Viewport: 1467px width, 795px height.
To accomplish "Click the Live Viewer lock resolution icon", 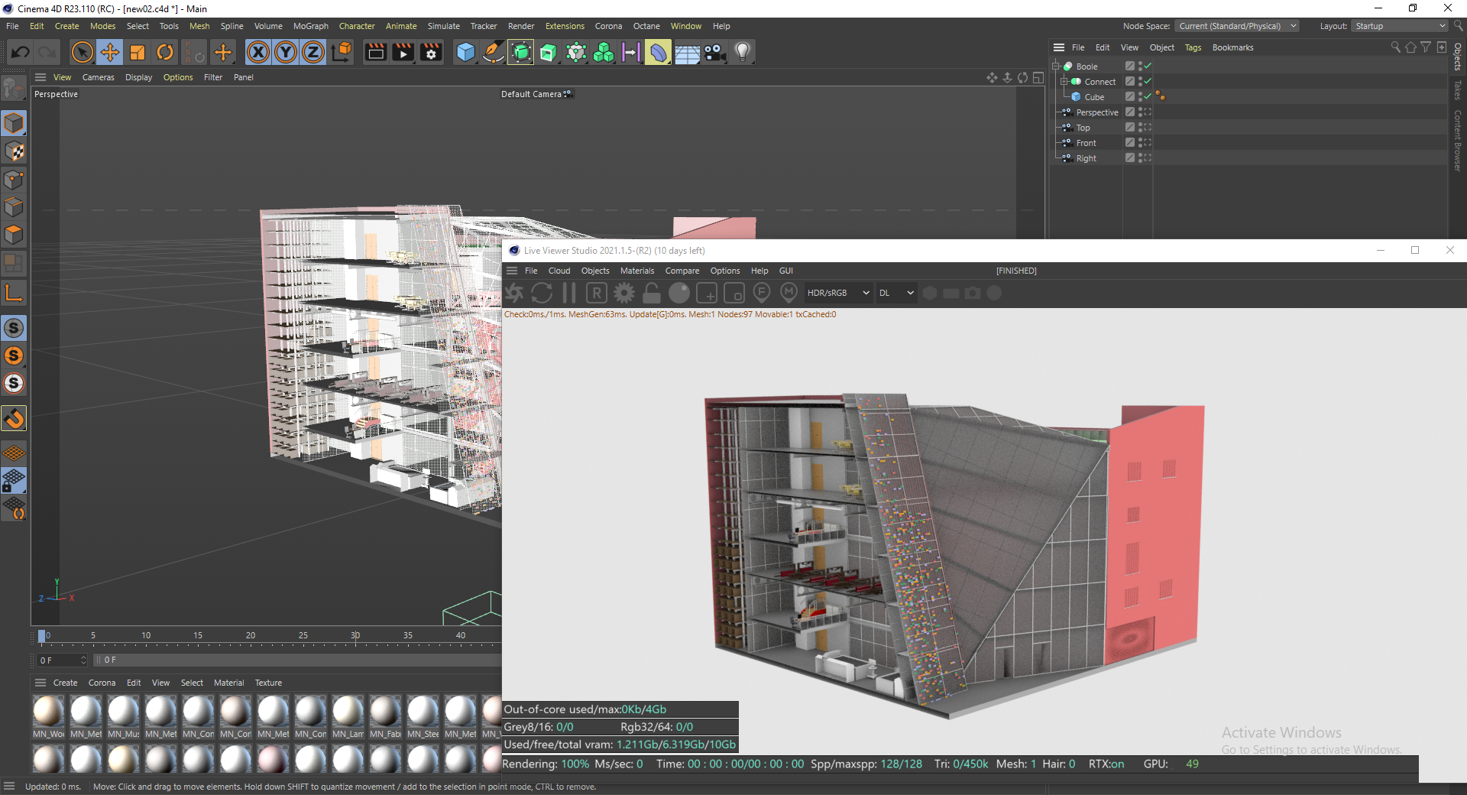I will pos(652,293).
